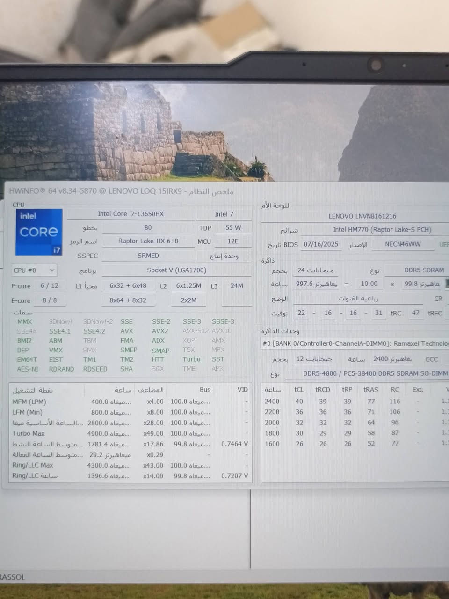Select the LFM (Min) operating point row
This screenshot has height=599, width=449.
[130, 412]
